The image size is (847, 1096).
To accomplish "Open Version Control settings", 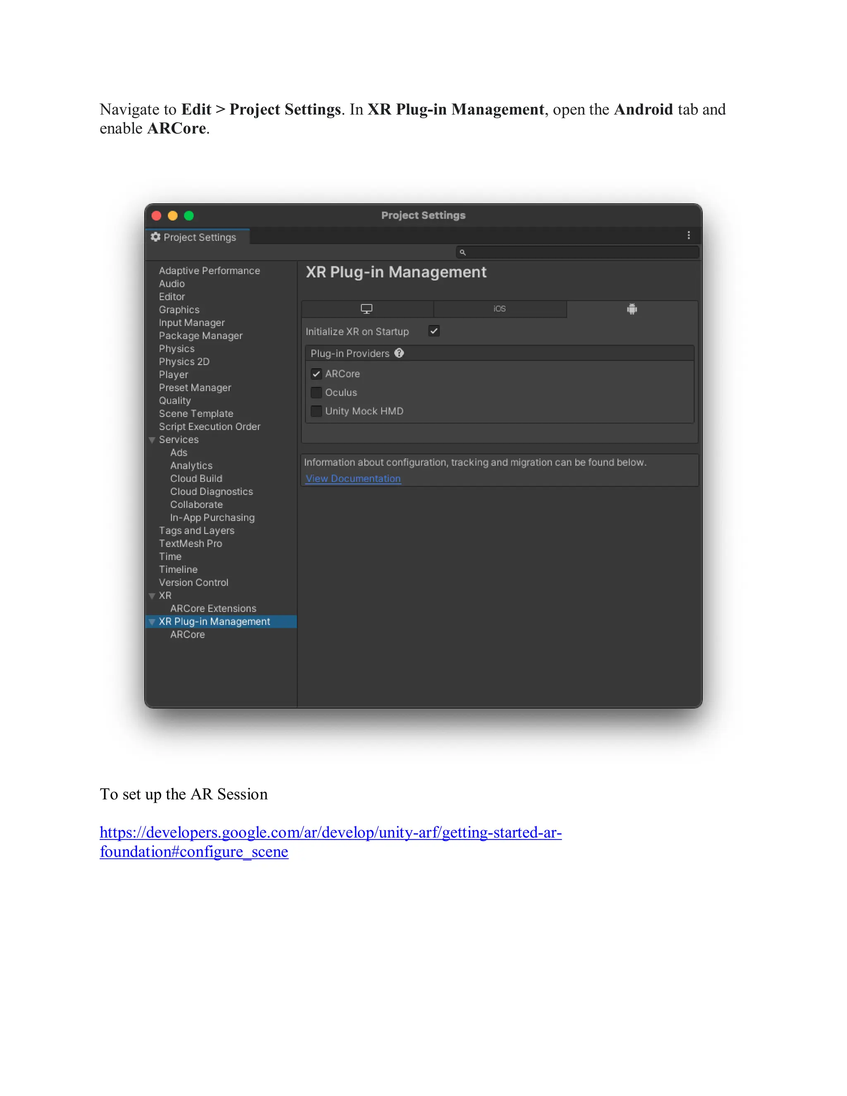I will coord(194,583).
